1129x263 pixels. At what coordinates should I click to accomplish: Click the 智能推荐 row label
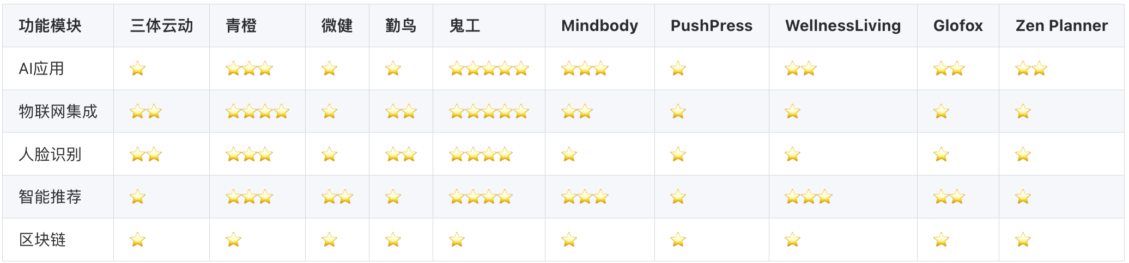coord(50,197)
